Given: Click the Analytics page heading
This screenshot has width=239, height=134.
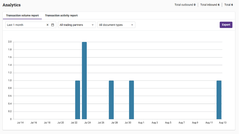Looking at the screenshot, I should coord(12,5).
